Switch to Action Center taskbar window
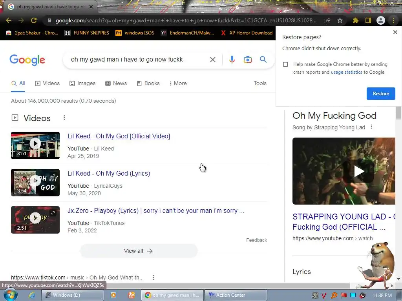402x301 pixels. pyautogui.click(x=236, y=295)
